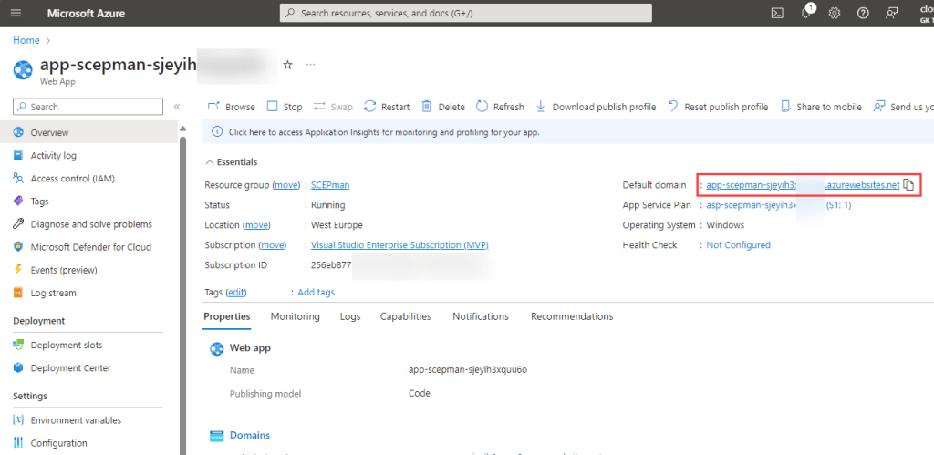
Task: Open the feedback icon in top bar
Action: [x=892, y=13]
